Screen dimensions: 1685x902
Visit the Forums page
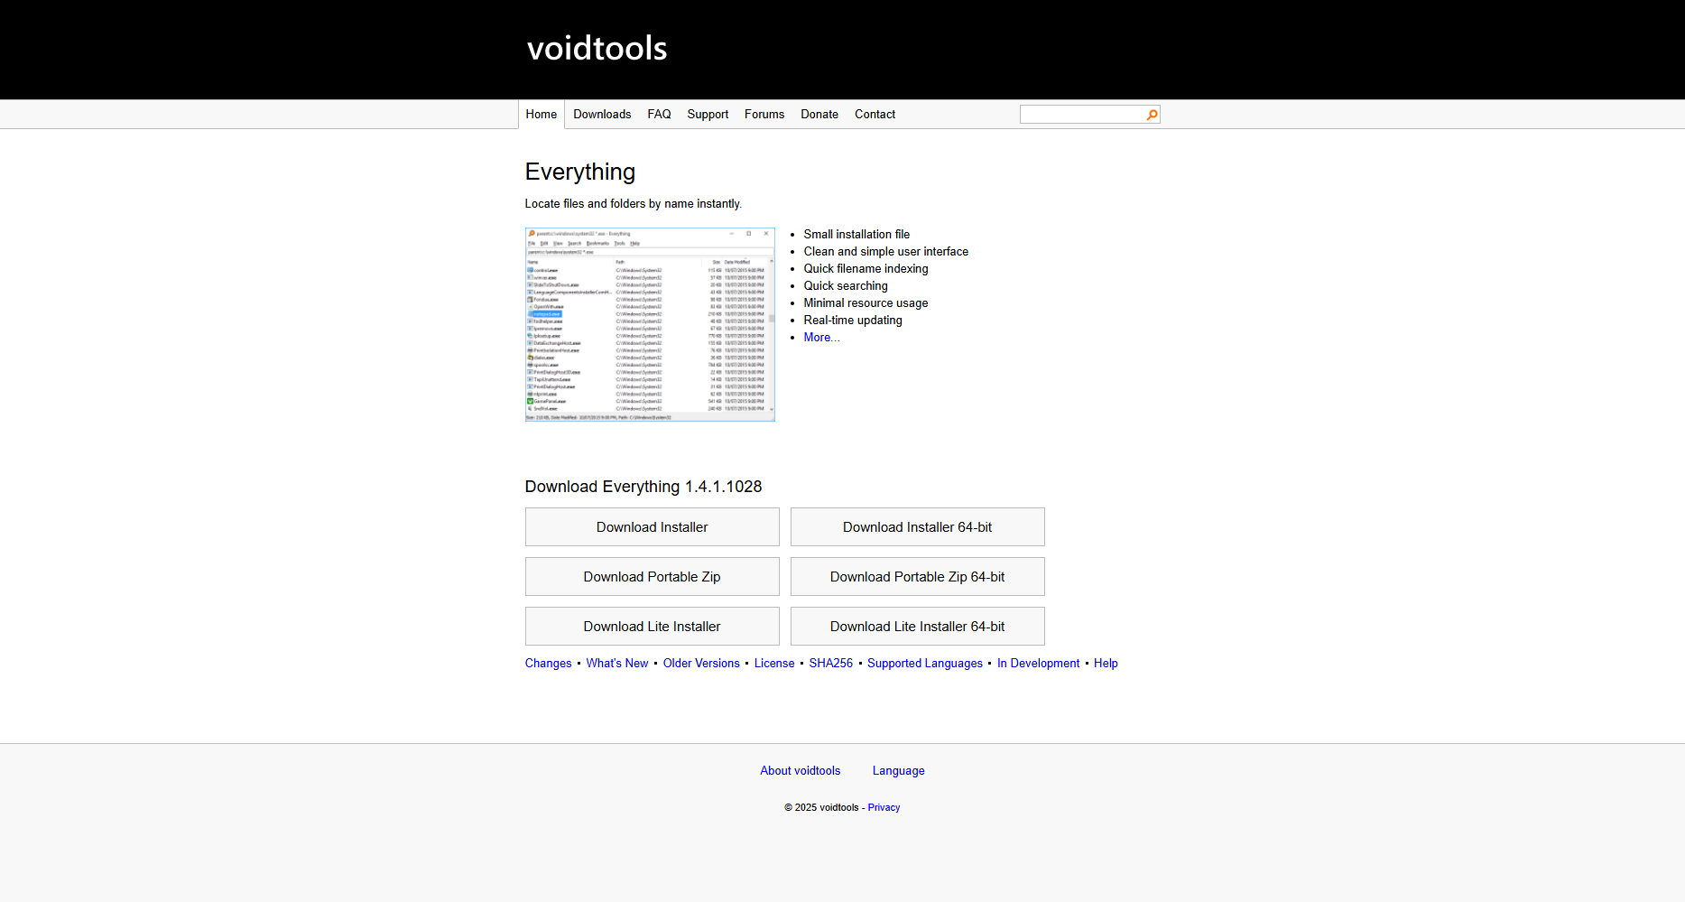tap(764, 115)
